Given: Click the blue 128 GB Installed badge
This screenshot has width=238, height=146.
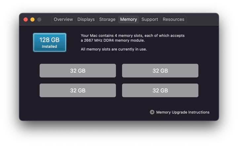Looking at the screenshot, I should [x=50, y=42].
